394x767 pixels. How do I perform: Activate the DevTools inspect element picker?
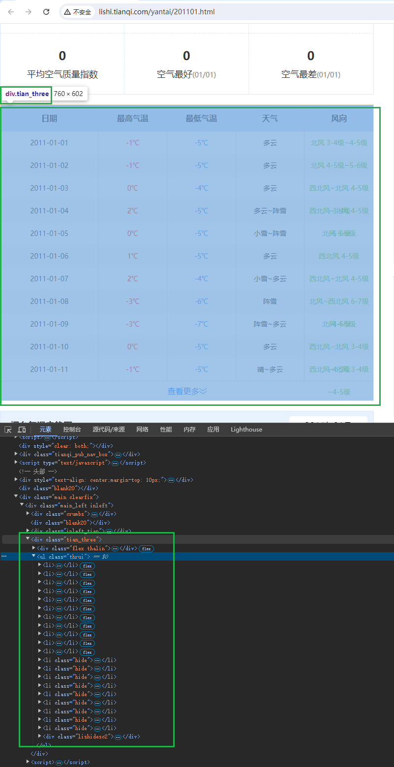coord(8,430)
